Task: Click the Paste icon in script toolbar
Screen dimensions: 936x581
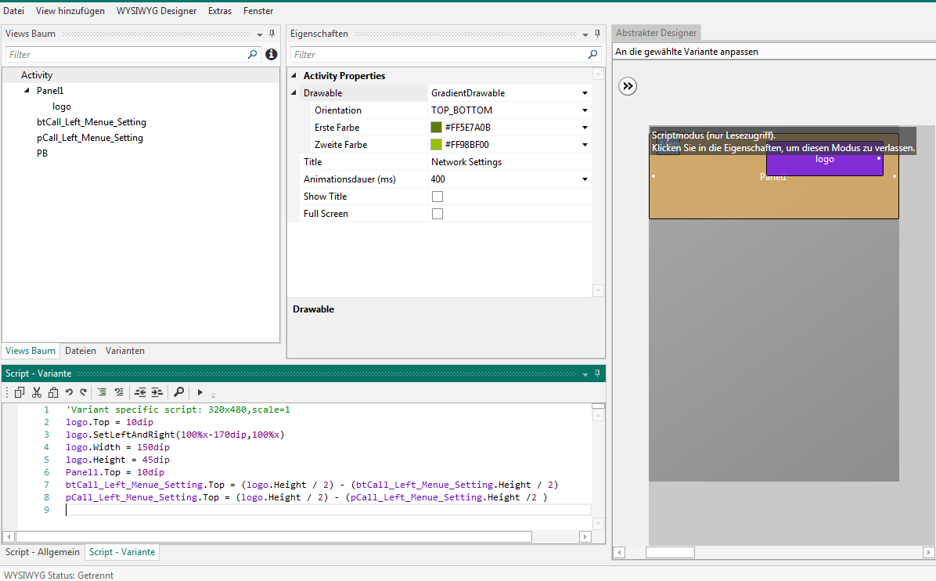Action: 53,392
